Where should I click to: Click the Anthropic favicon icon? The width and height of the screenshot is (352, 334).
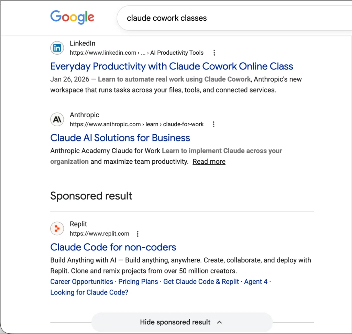pos(57,120)
